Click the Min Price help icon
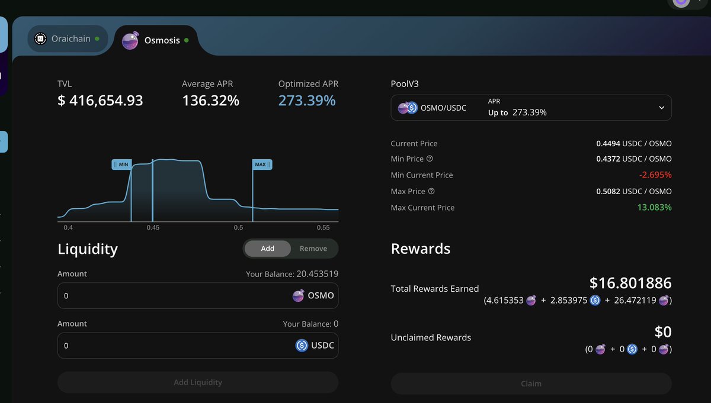This screenshot has width=711, height=403. tap(430, 159)
